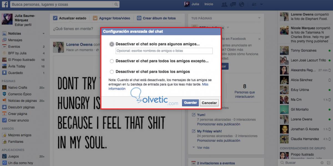Click the Cancelar button
This screenshot has width=333, height=166.
coord(209,103)
